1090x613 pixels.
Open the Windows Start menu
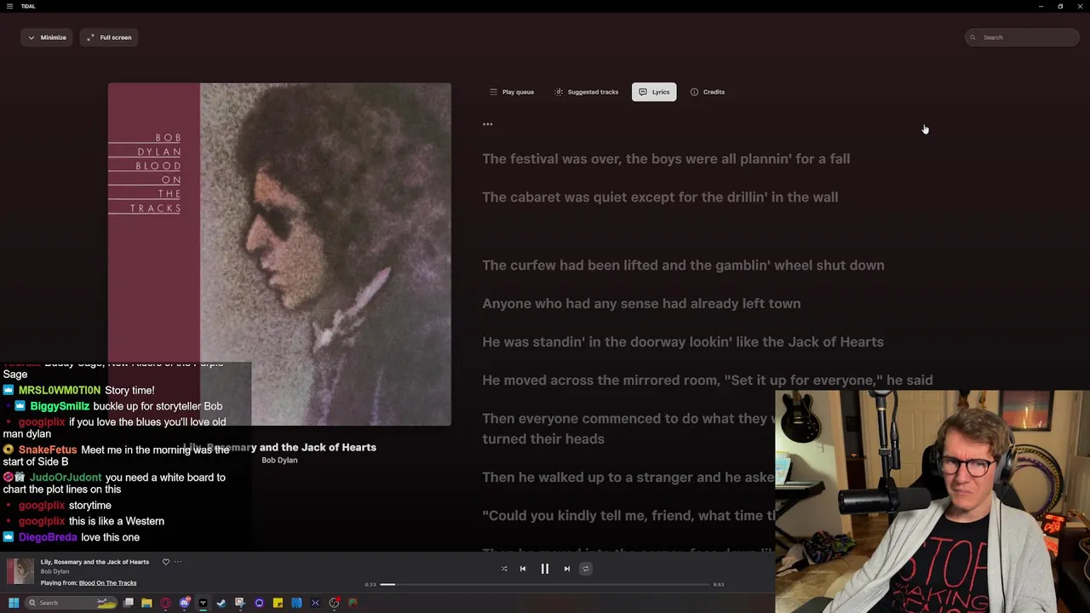[x=13, y=603]
